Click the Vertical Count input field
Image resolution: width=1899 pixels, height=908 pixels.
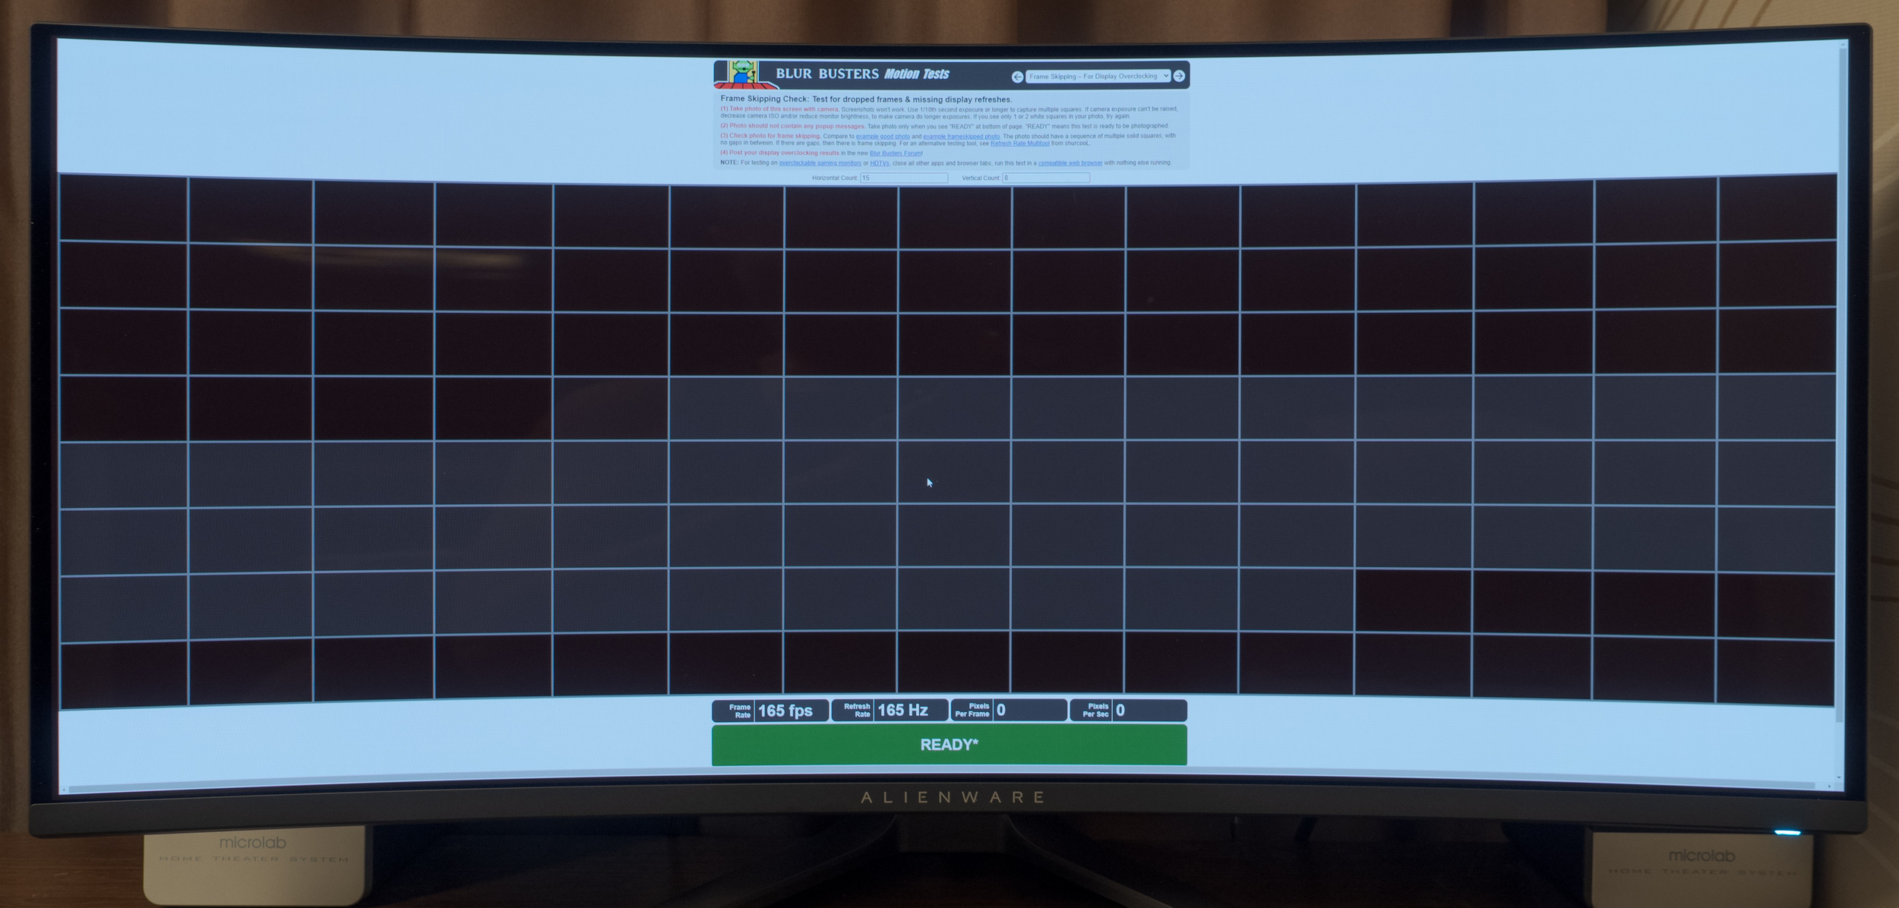1045,178
